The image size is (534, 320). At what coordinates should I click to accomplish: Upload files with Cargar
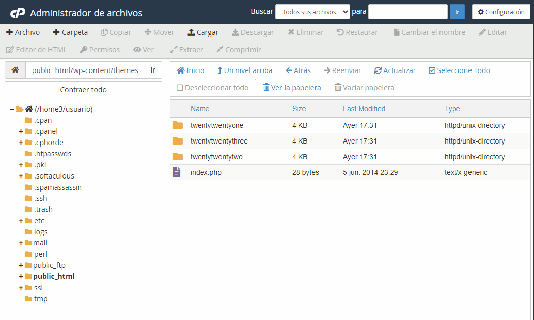(203, 32)
